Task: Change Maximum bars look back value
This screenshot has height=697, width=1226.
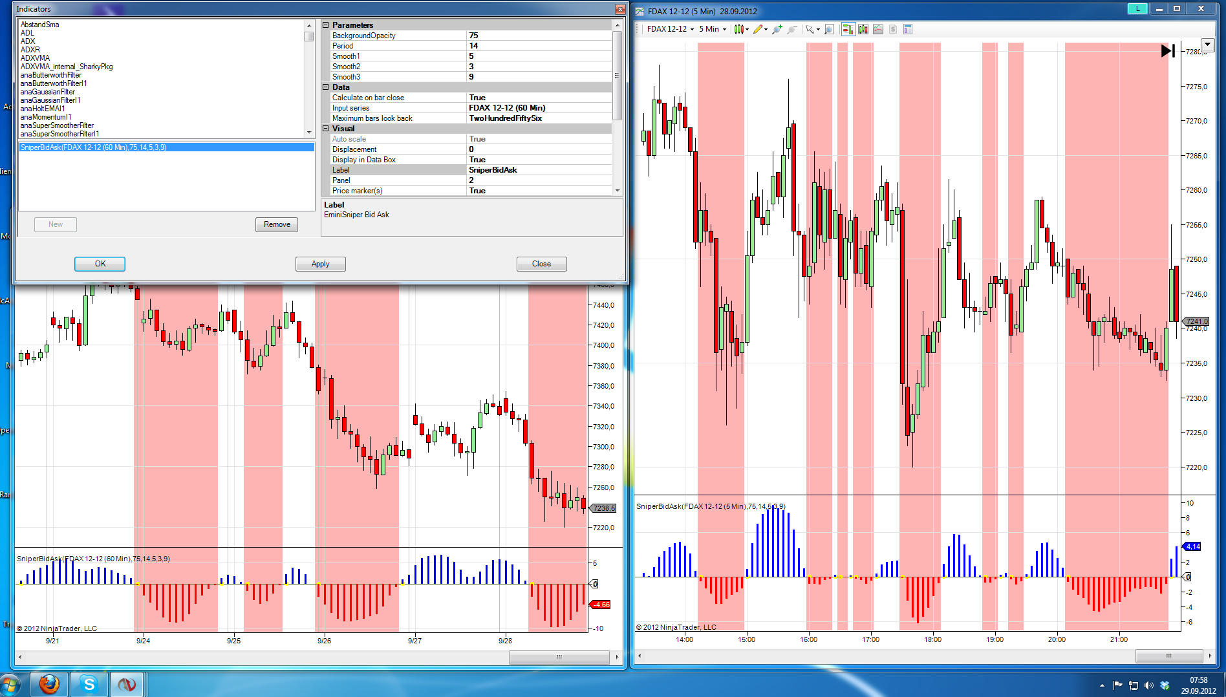Action: (539, 118)
